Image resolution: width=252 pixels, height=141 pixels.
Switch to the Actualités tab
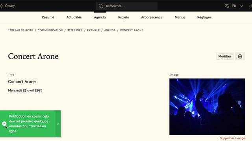point(74,17)
